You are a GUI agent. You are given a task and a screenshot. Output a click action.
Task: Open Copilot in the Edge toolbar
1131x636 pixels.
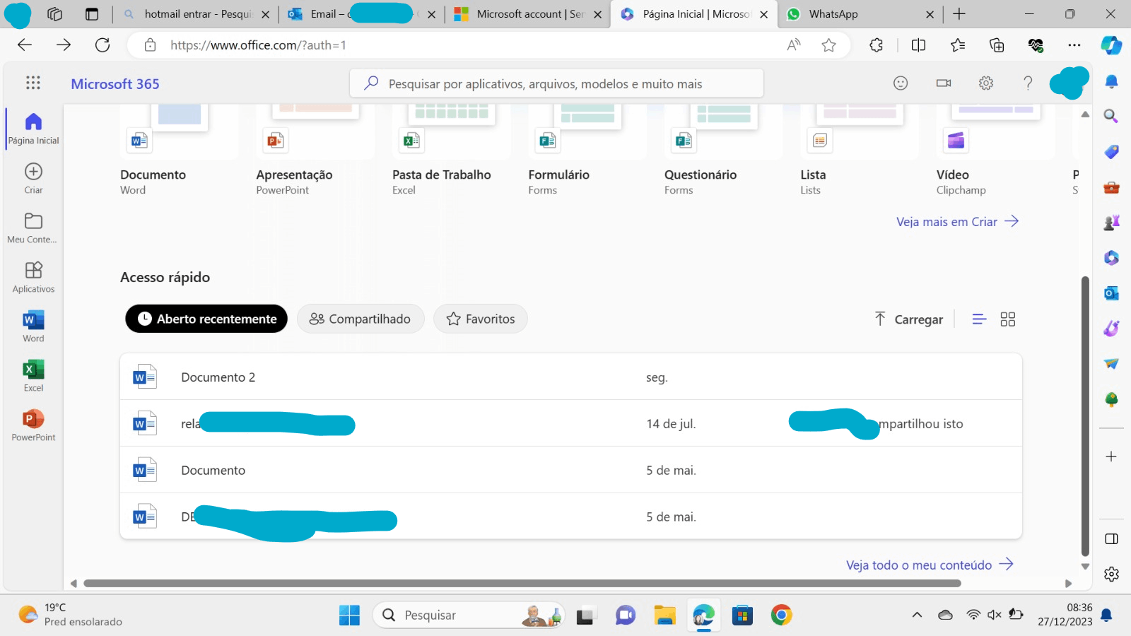pyautogui.click(x=1111, y=45)
